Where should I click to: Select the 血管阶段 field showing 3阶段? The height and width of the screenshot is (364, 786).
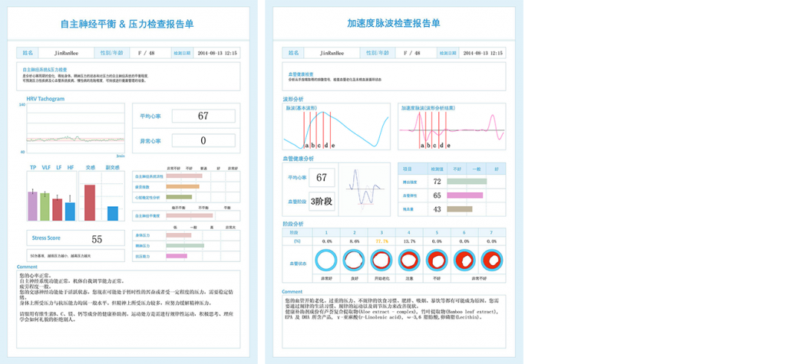[x=322, y=202]
